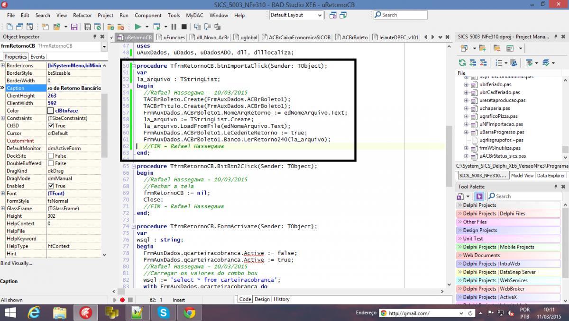The width and height of the screenshot is (569, 321).
Task: Click the Pause program icon
Action: [x=174, y=27]
